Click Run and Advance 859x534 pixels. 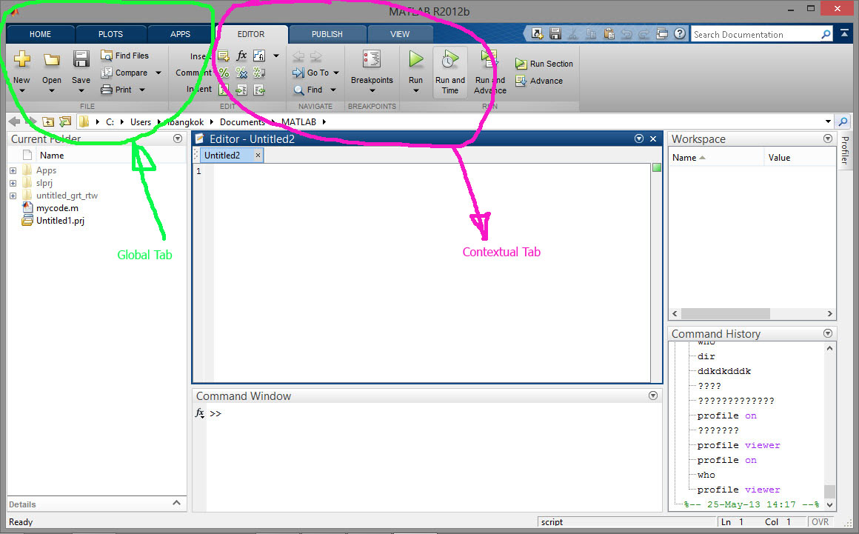pyautogui.click(x=489, y=72)
